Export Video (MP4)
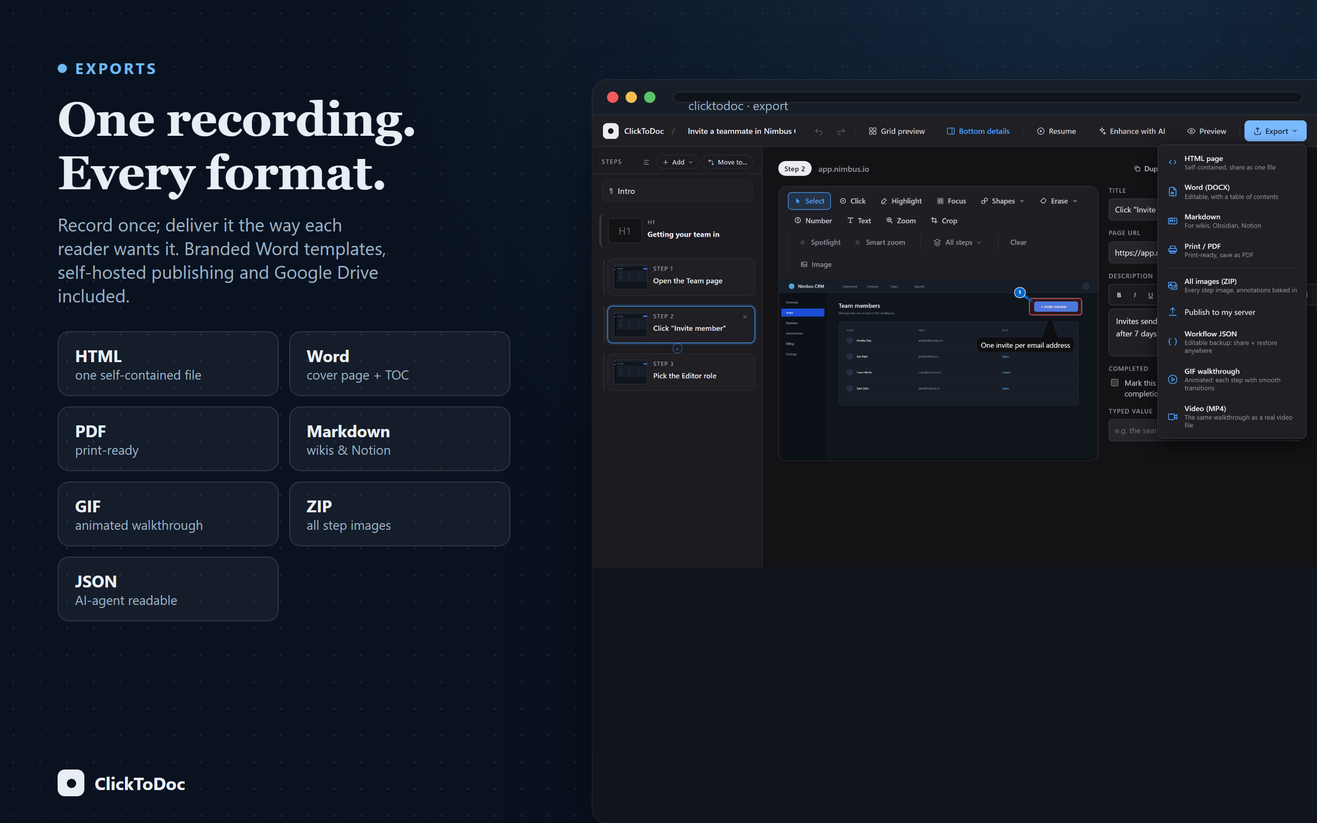This screenshot has height=823, width=1317. (1232, 417)
